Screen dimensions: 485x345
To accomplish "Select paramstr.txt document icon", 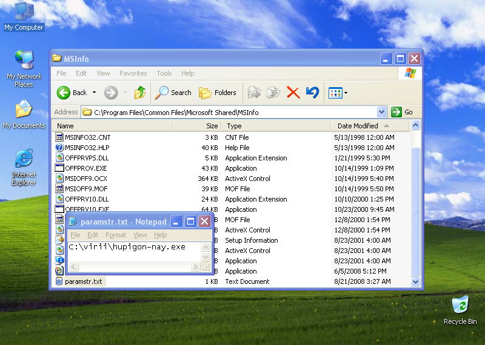I will [x=59, y=281].
